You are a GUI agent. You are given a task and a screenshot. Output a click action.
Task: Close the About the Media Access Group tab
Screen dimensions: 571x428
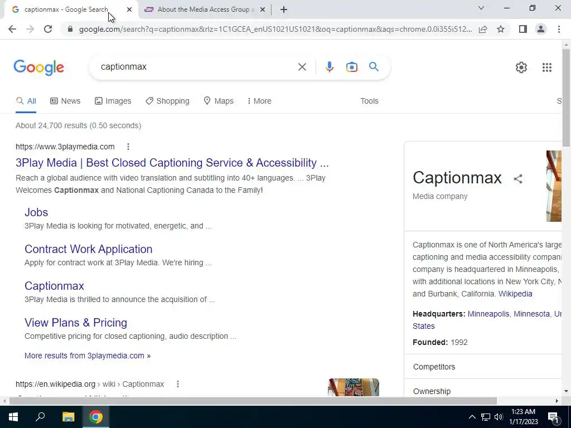click(x=262, y=9)
